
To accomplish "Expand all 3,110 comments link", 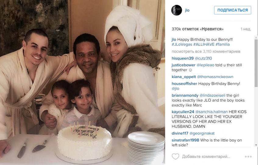I will [x=206, y=52].
